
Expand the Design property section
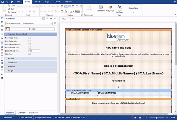(31, 71)
